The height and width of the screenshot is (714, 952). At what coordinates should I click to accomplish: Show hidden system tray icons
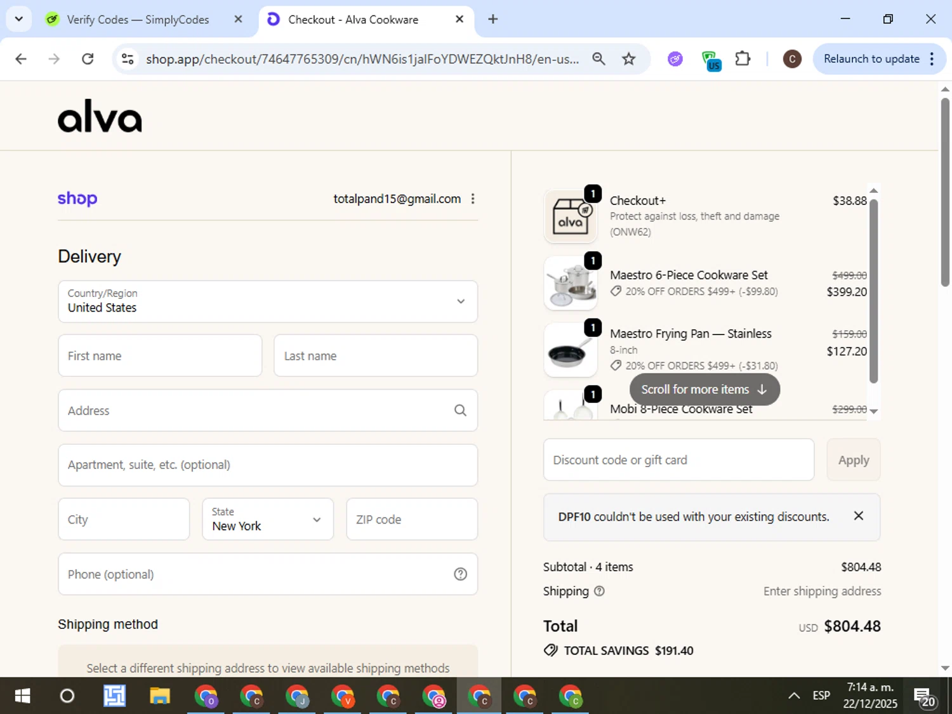[x=794, y=696]
